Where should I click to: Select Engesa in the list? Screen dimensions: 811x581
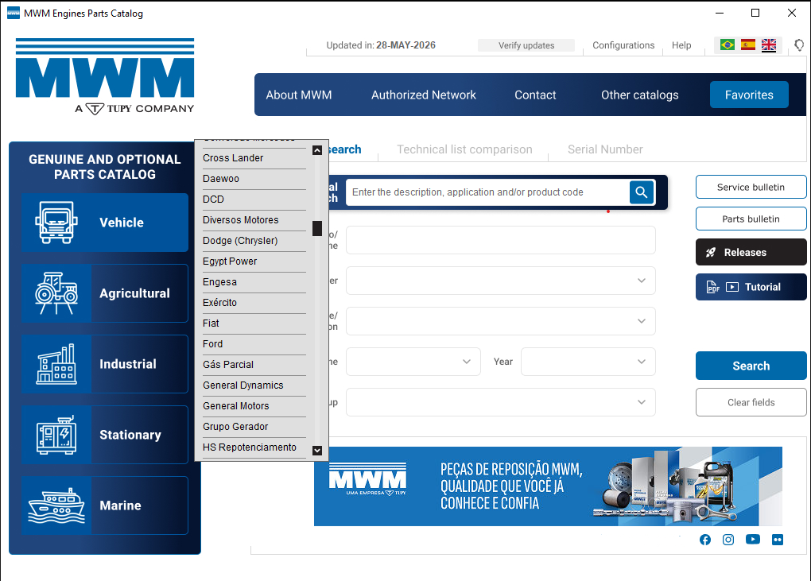254,282
